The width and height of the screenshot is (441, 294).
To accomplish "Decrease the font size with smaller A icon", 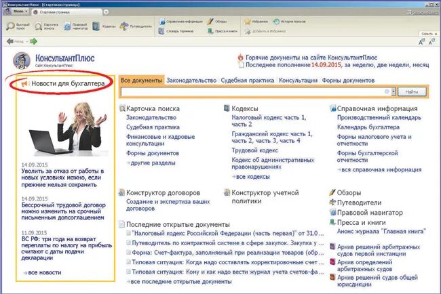I will pos(432,42).
